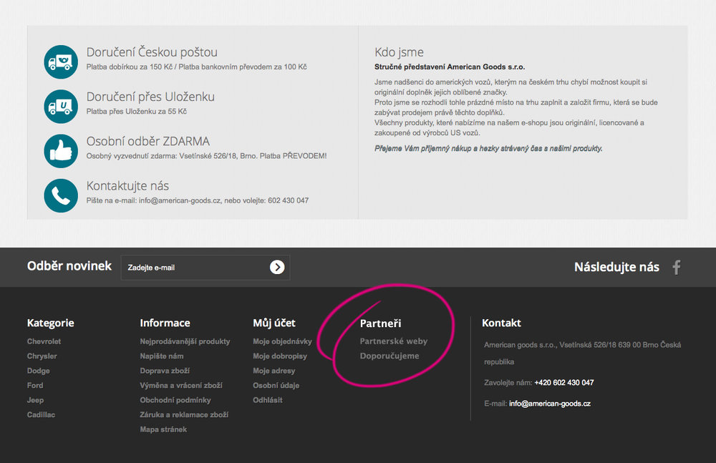This screenshot has height=463, width=716.
Task: Open the Facebook page via Následujte nás icon
Action: (675, 267)
